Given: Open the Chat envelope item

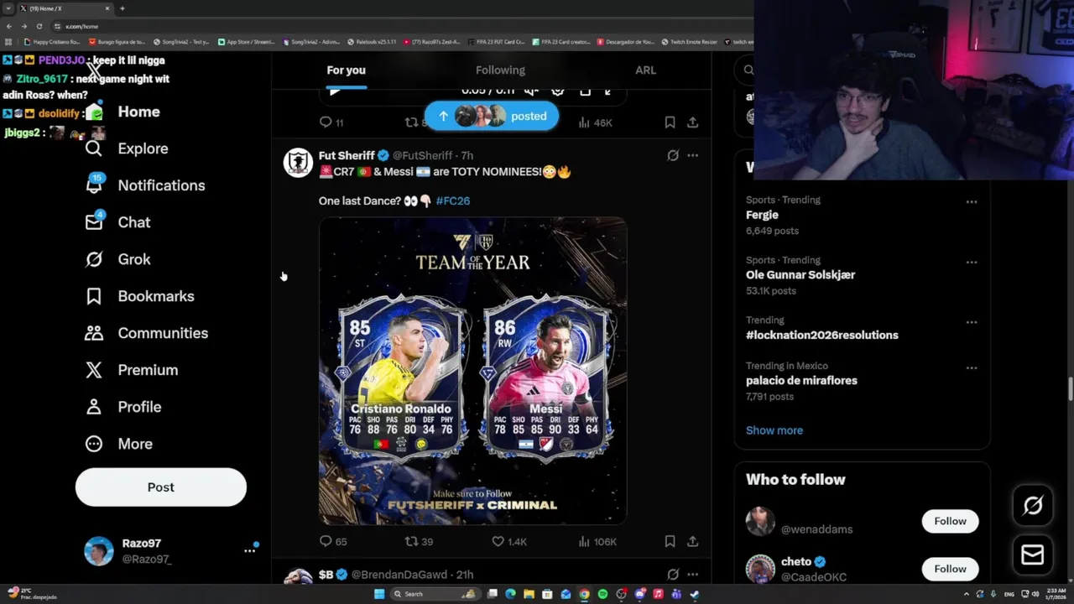Looking at the screenshot, I should click(117, 222).
